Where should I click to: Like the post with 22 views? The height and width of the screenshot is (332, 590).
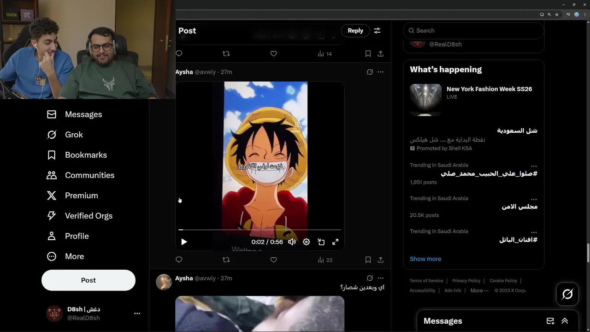coord(273,260)
